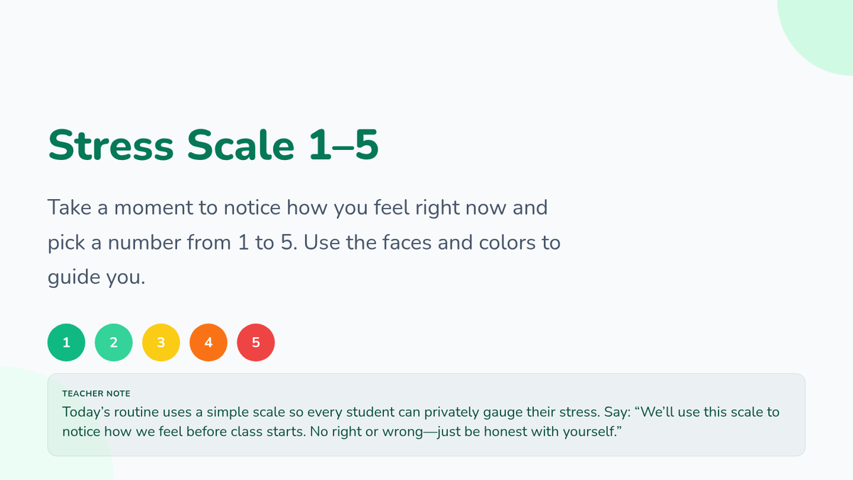Click the word "Scale" in the title
The image size is (853, 480).
click(x=240, y=145)
